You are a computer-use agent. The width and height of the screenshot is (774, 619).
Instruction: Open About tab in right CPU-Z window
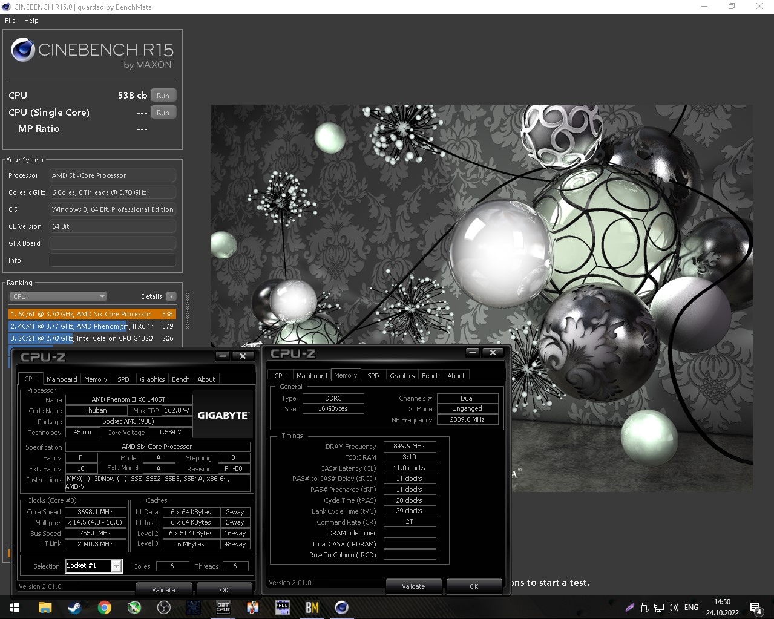coord(456,376)
